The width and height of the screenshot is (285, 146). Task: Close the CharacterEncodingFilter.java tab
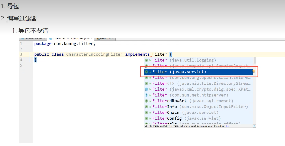(x=92, y=39)
